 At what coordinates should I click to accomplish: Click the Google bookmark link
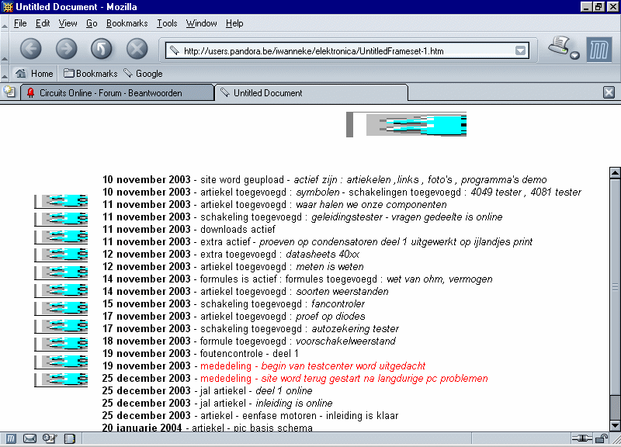(143, 74)
